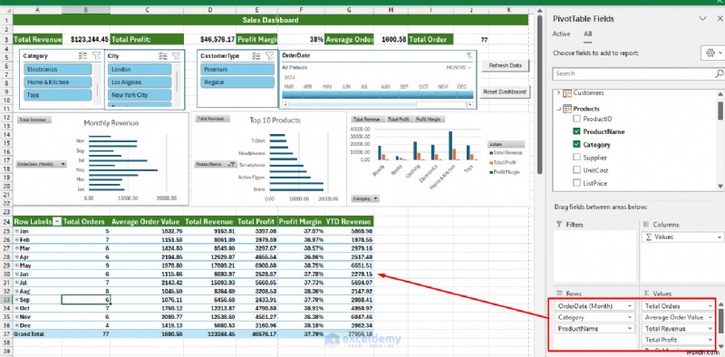
Task: Clear the filter on the Category slicer
Action: click(96, 55)
